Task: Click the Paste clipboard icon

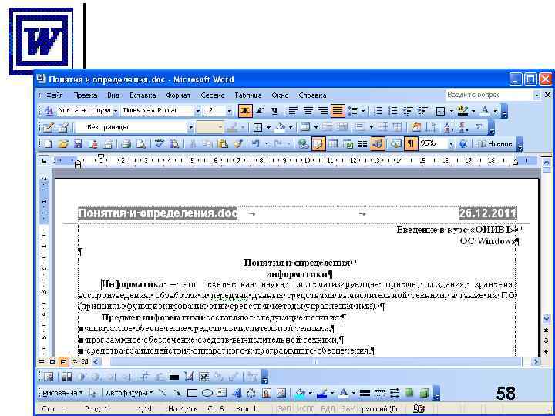Action: coord(223,143)
